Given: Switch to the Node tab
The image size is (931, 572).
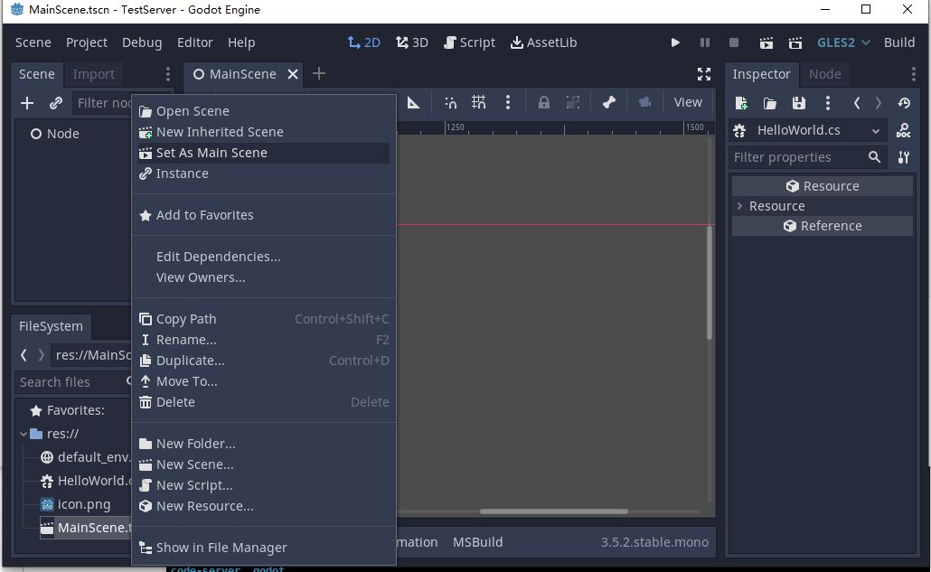Looking at the screenshot, I should pos(824,74).
